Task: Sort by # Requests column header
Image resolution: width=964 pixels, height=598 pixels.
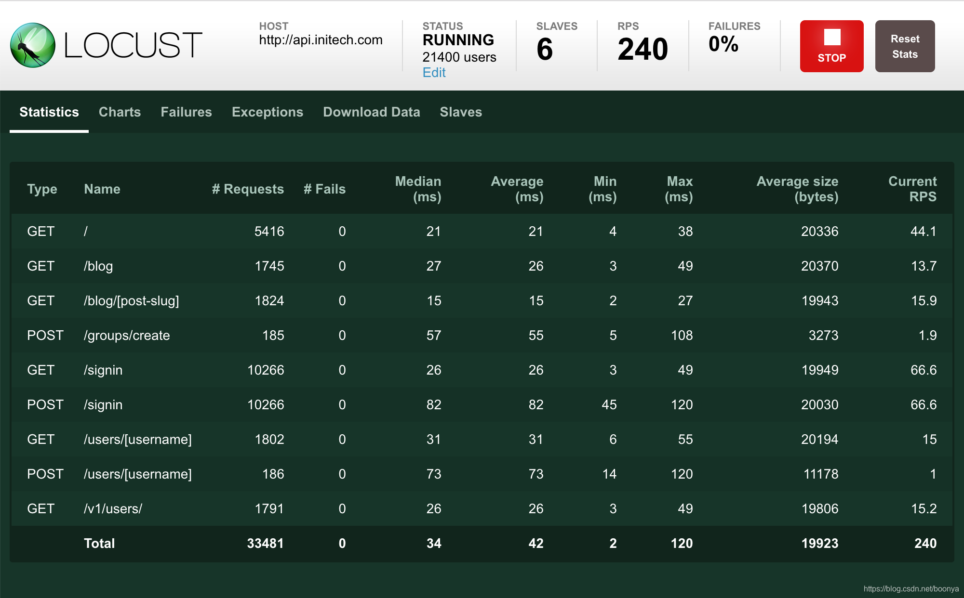Action: coord(248,189)
